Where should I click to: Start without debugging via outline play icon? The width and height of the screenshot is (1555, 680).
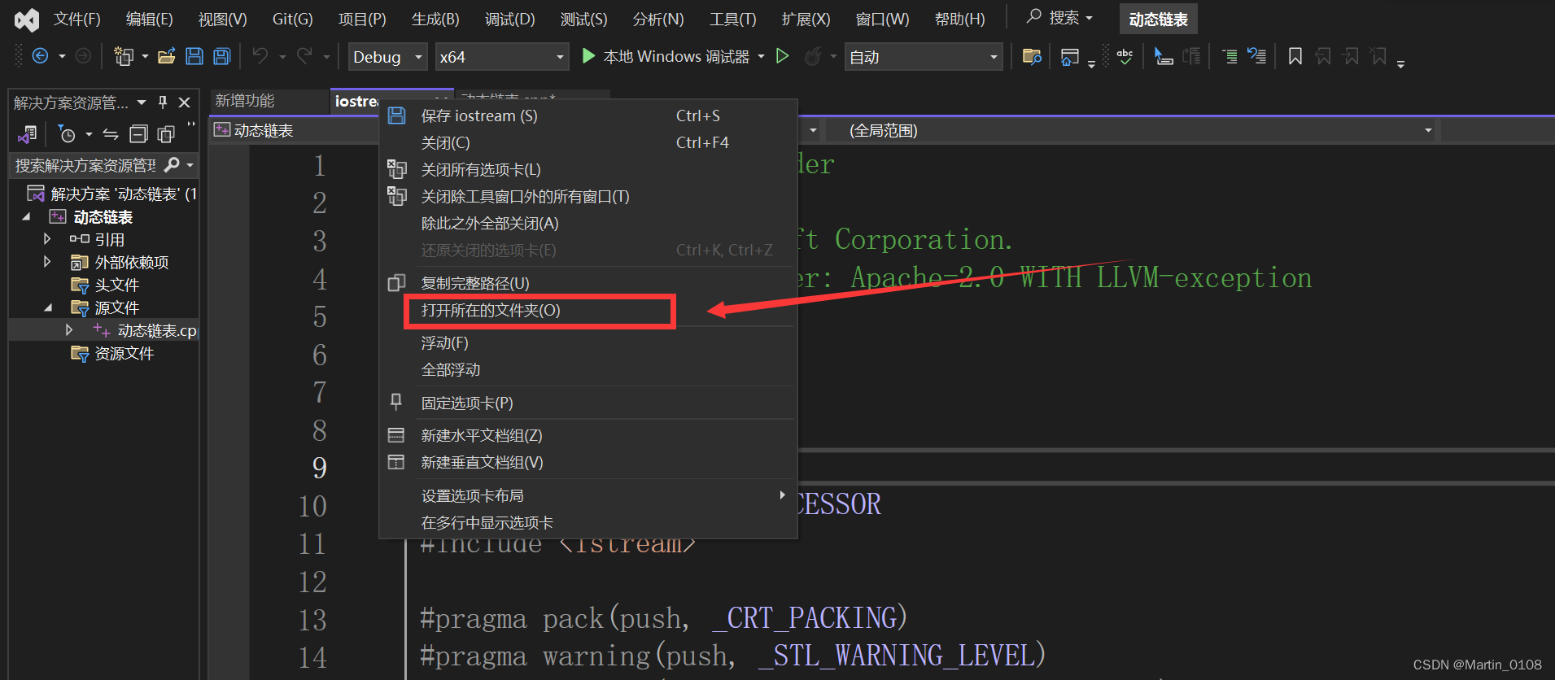pos(782,56)
